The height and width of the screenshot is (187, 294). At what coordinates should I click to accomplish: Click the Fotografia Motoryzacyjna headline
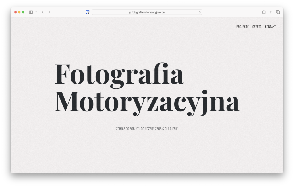(x=146, y=88)
